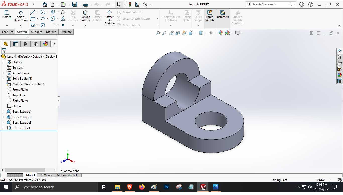Screen dimensions: 343x195
Task: Click the feature tree filter field
Action: [x=29, y=50]
